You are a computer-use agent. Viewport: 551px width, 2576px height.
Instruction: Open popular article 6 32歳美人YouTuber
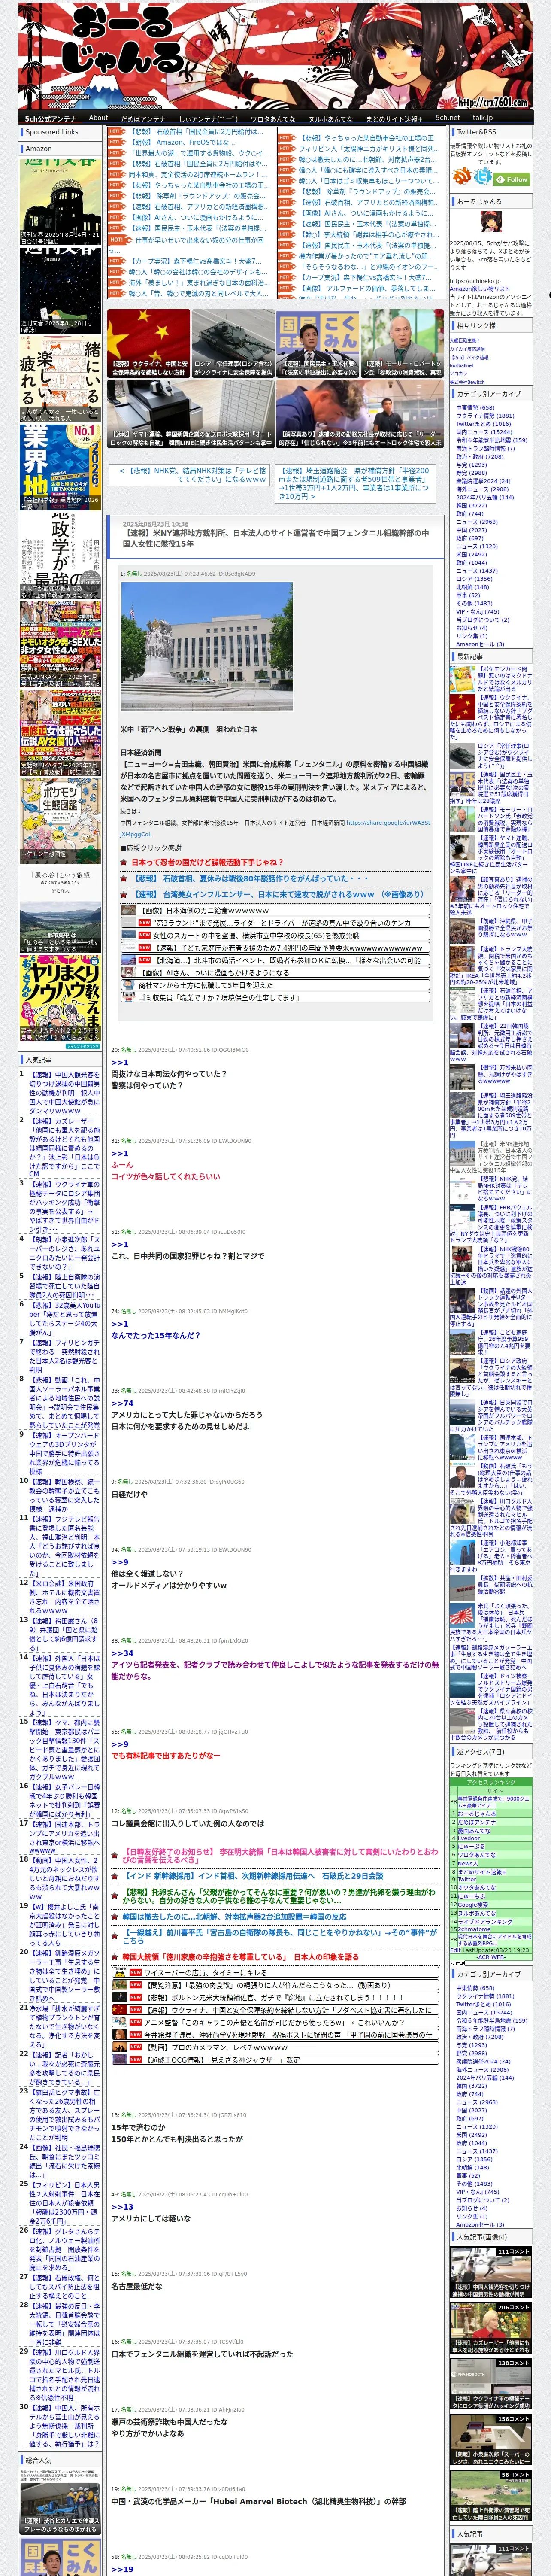click(x=64, y=1318)
